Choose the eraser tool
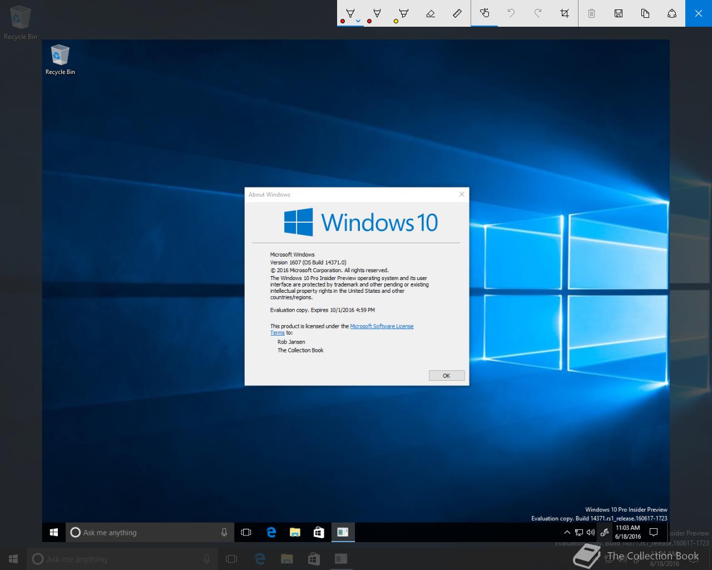 (x=430, y=13)
